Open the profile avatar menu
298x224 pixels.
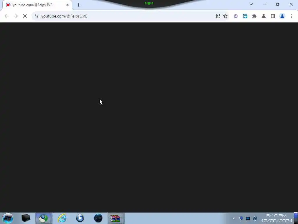[x=282, y=16]
